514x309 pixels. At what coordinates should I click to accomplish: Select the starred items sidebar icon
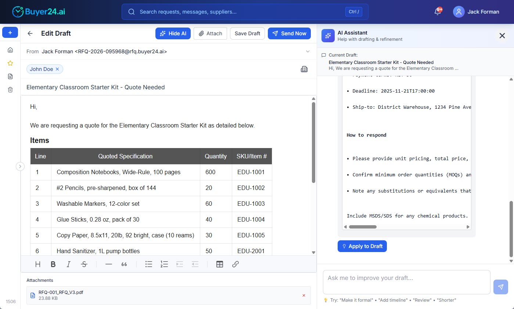pos(10,63)
